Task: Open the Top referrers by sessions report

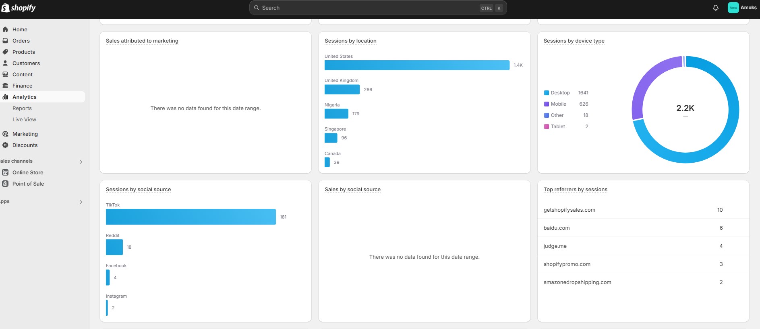Action: [x=575, y=190]
